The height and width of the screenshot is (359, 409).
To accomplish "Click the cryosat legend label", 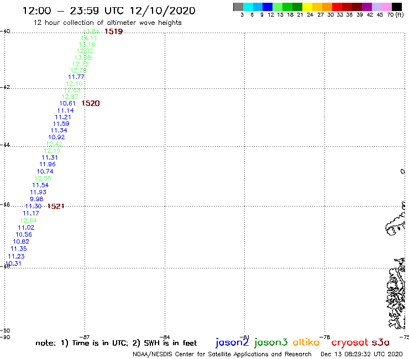I will coord(350,342).
